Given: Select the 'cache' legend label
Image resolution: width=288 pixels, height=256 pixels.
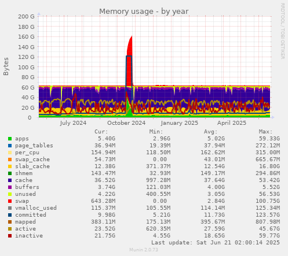Looking at the screenshot, I should [x=24, y=180].
